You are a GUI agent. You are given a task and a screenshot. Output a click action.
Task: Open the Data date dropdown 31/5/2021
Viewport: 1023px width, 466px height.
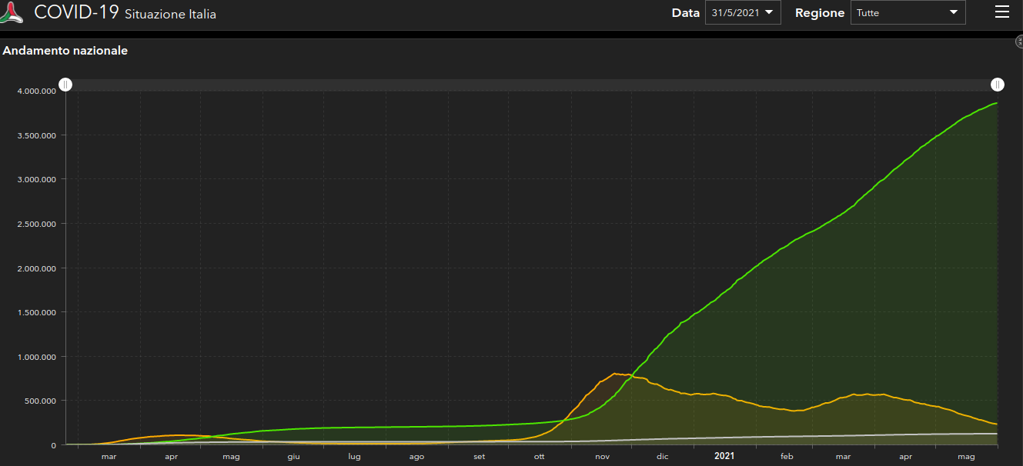[743, 12]
